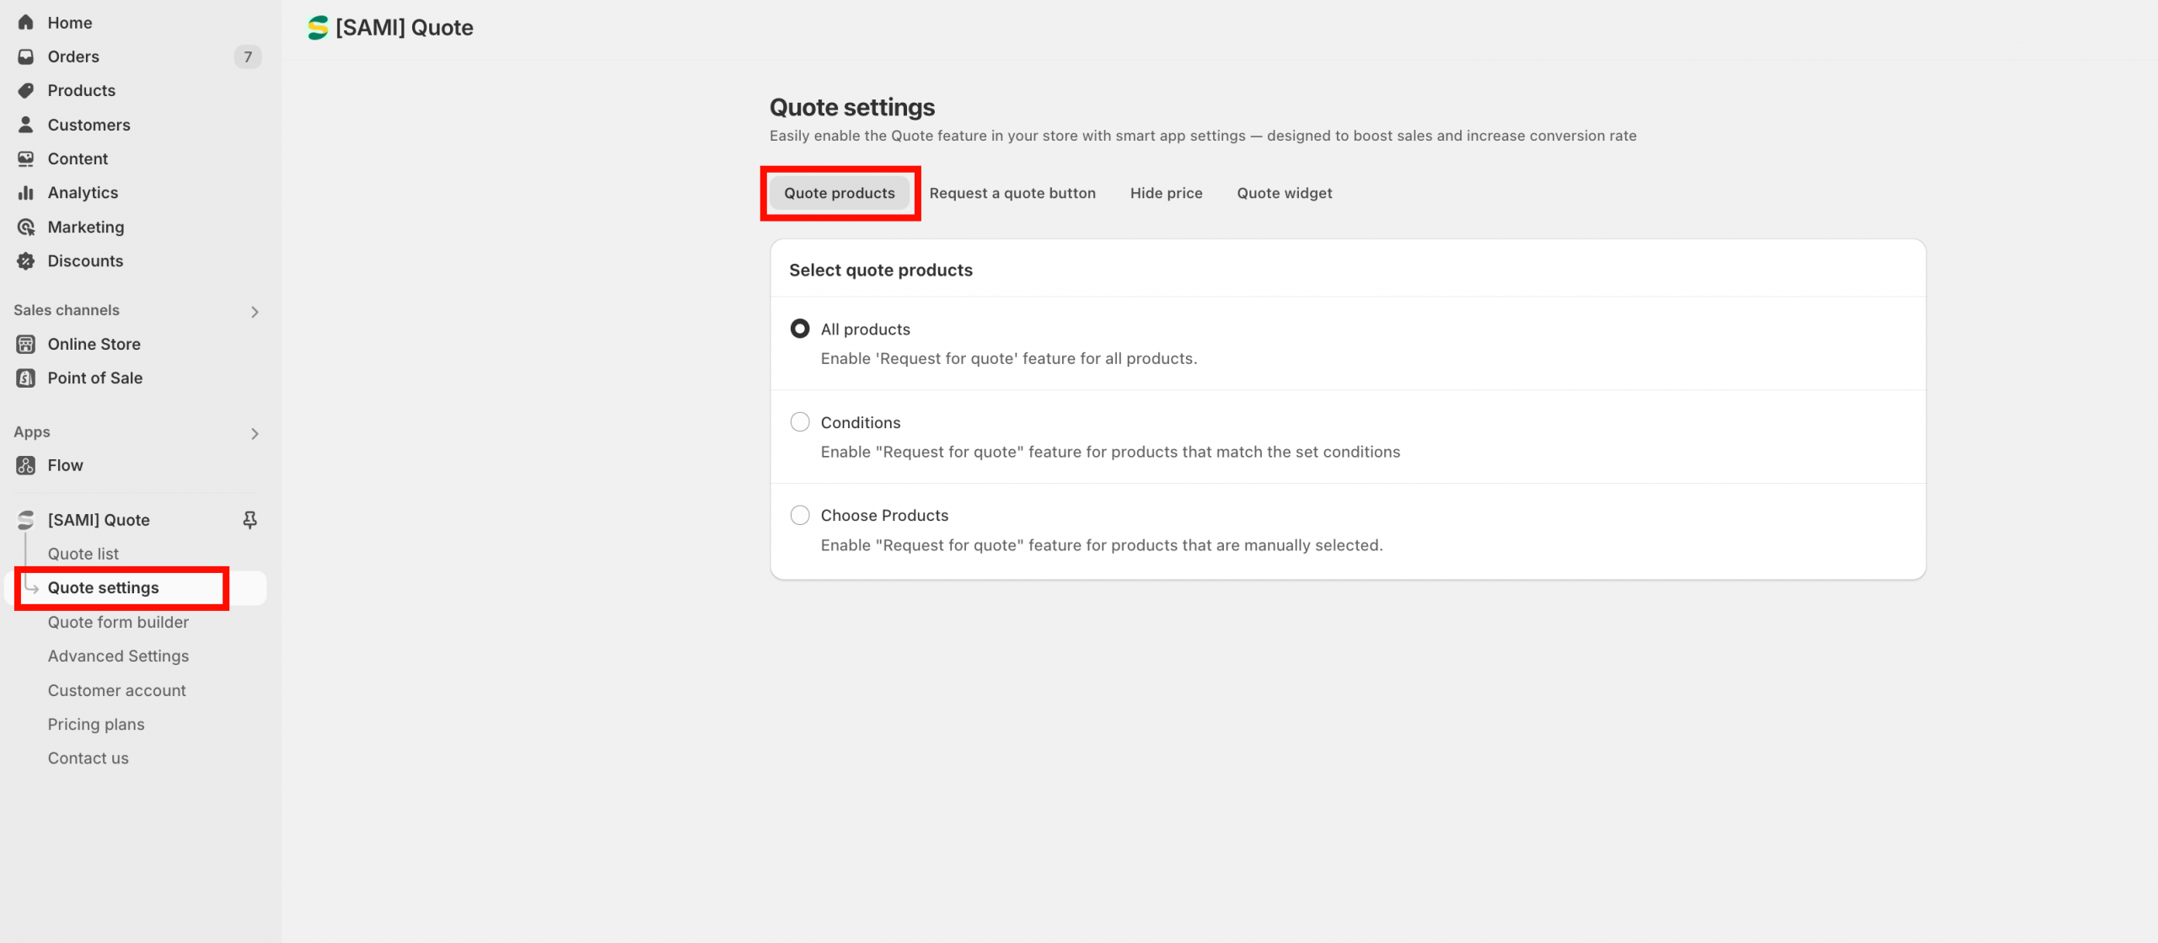Click the Flow app icon
Image resolution: width=2158 pixels, height=943 pixels.
click(x=25, y=465)
